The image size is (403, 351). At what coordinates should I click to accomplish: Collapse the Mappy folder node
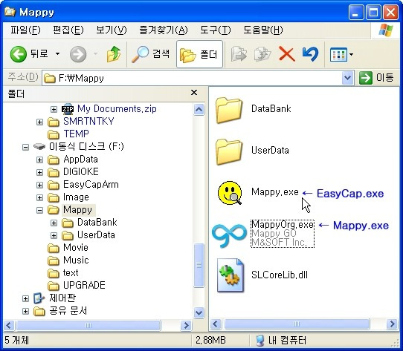[x=39, y=211]
